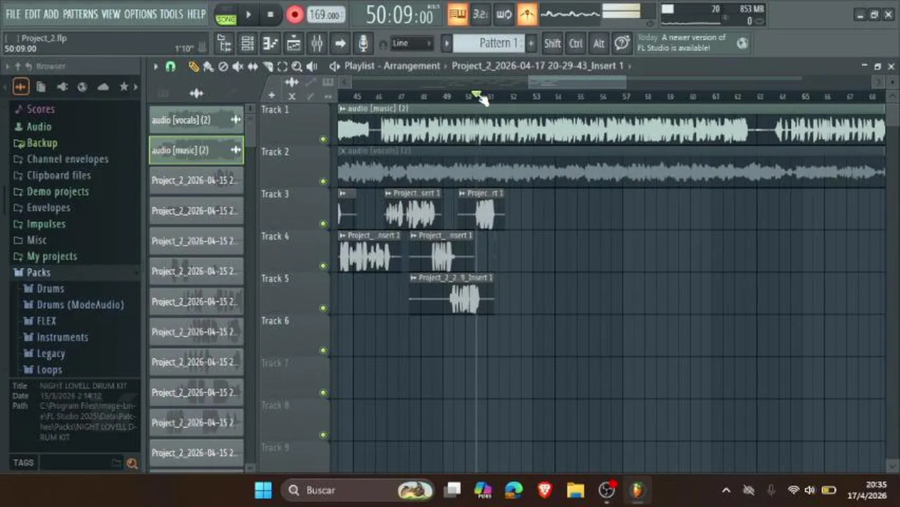The height and width of the screenshot is (507, 900).
Task: Select the Slice tool in playlist toolbar
Action: coord(268,66)
